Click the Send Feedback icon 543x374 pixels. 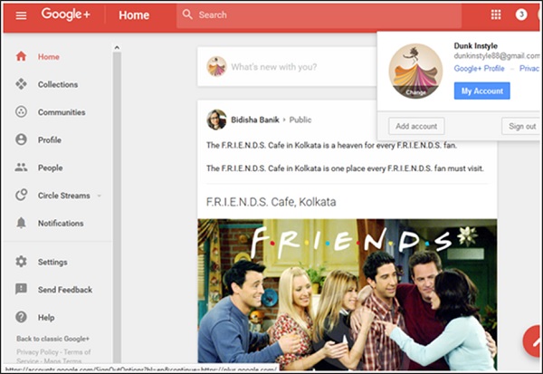click(x=21, y=290)
